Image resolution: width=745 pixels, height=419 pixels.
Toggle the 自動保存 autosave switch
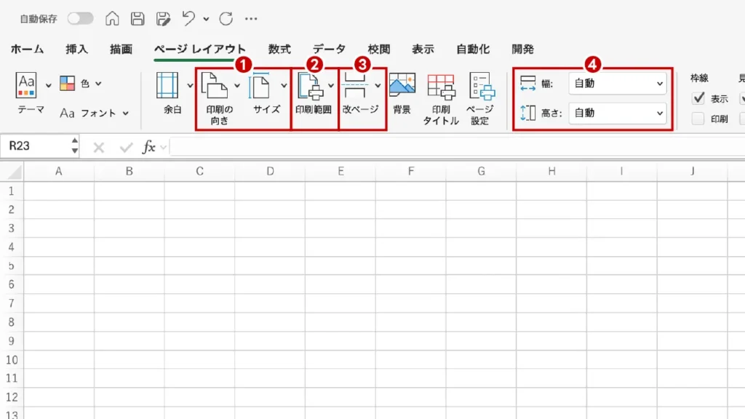pyautogui.click(x=80, y=19)
